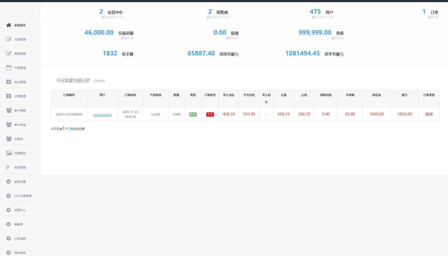Click the stop-loss value 308.39
The height and width of the screenshot is (256, 448).
(304, 114)
